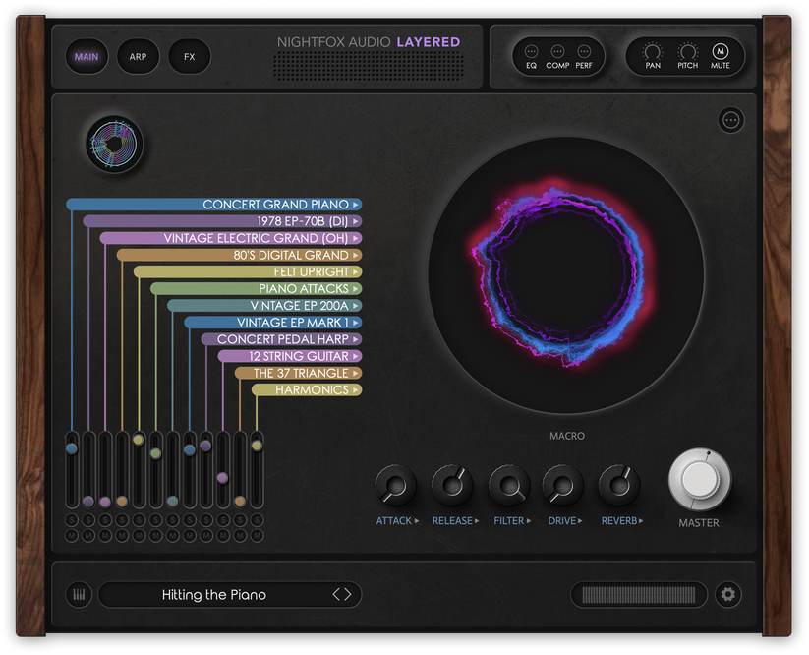Image resolution: width=809 pixels, height=655 pixels.
Task: Turn the MASTER volume knob
Action: pyautogui.click(x=699, y=482)
